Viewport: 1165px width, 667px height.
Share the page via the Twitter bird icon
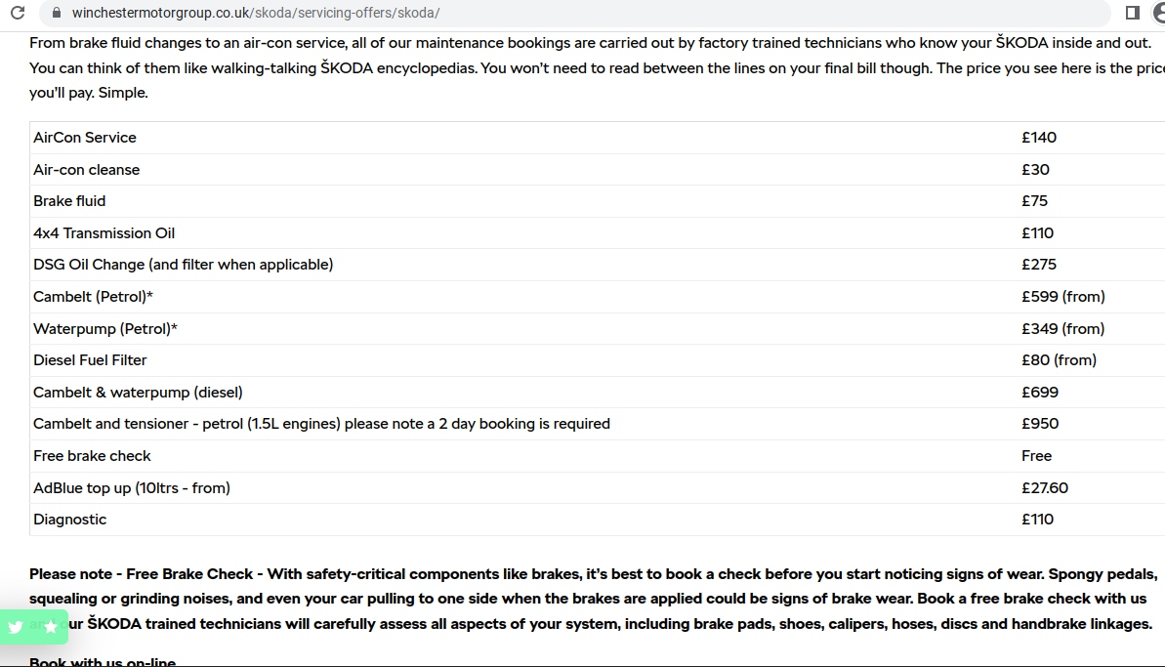pyautogui.click(x=16, y=627)
